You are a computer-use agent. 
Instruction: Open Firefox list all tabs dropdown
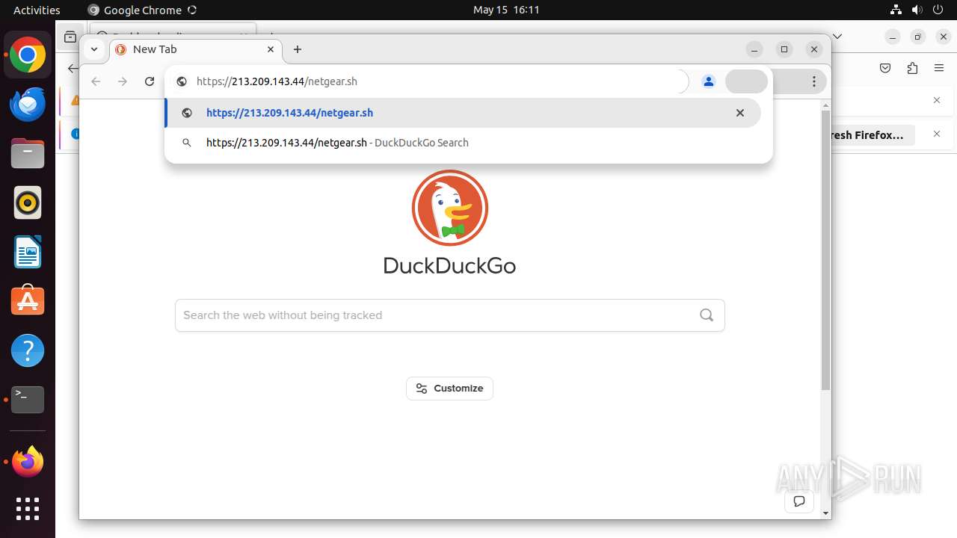pyautogui.click(x=838, y=36)
